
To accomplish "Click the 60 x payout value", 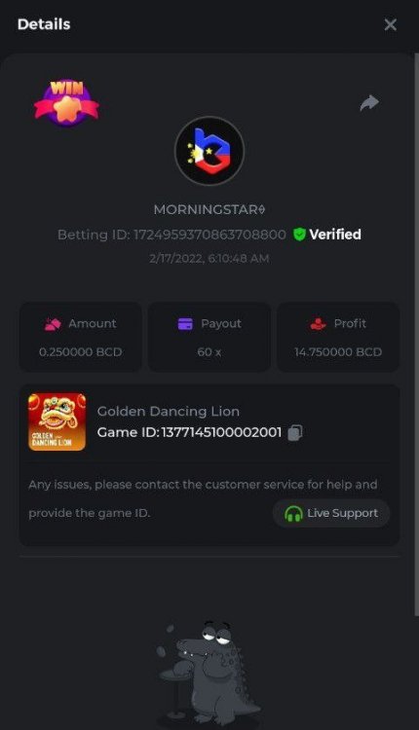I will [209, 352].
